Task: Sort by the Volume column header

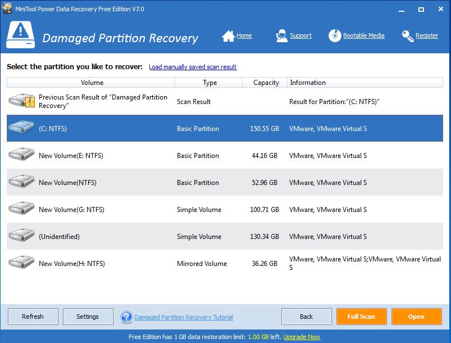Action: [x=92, y=83]
